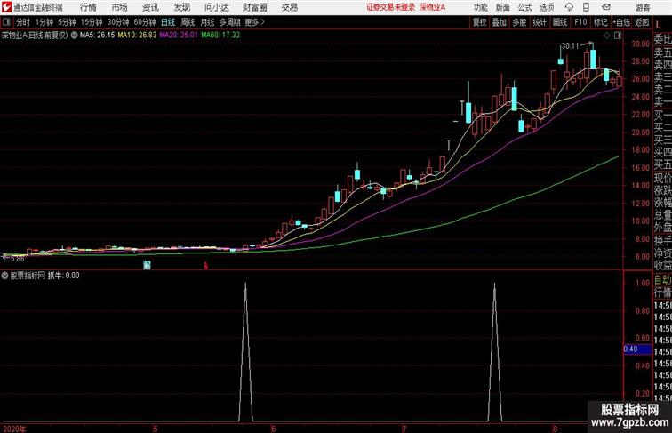The height and width of the screenshot is (433, 672).
Task: Open the 财富圈 menu
Action: click(254, 7)
